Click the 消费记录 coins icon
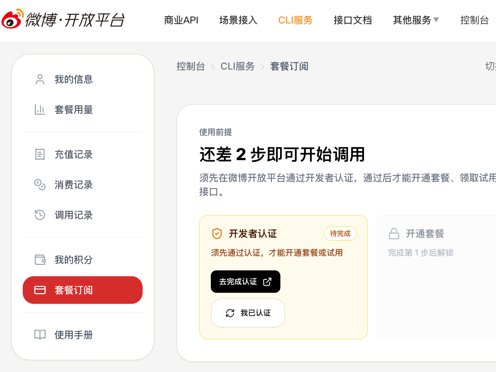Viewport: 496px width, 372px height. [40, 185]
